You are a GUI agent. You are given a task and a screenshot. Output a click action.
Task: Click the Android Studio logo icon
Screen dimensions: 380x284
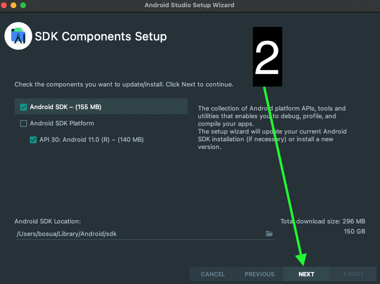[18, 36]
